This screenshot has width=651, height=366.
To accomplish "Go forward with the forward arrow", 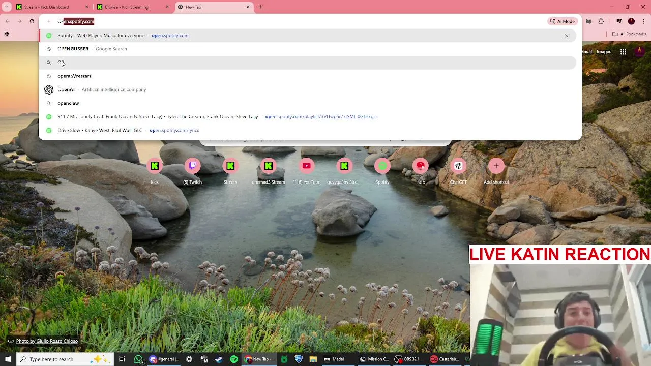I will 19,21.
